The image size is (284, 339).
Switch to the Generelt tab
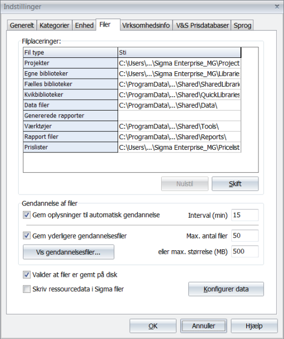22,26
